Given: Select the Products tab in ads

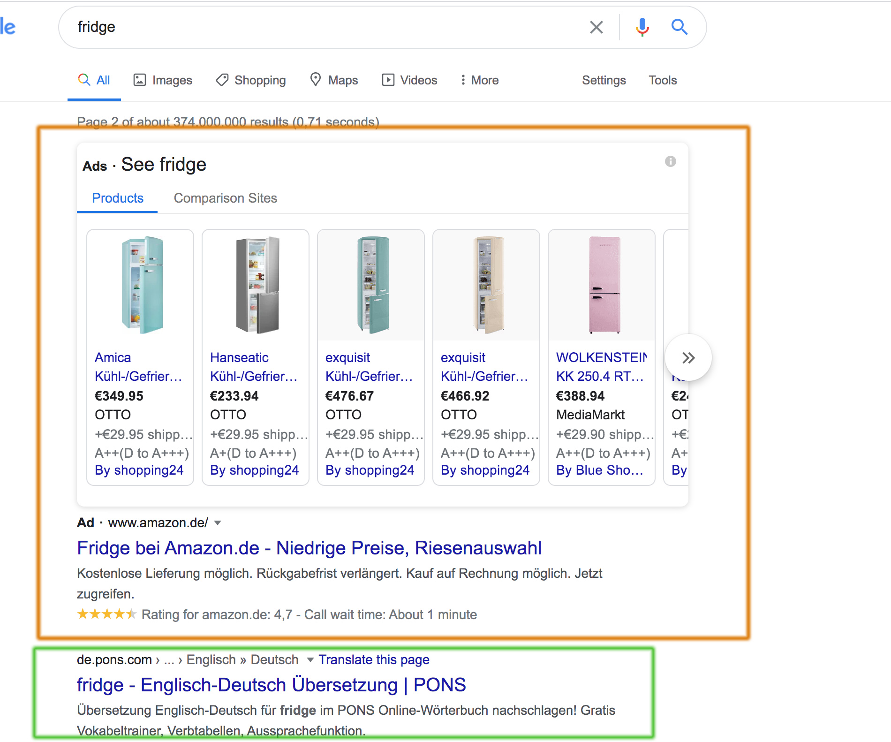Looking at the screenshot, I should (117, 198).
